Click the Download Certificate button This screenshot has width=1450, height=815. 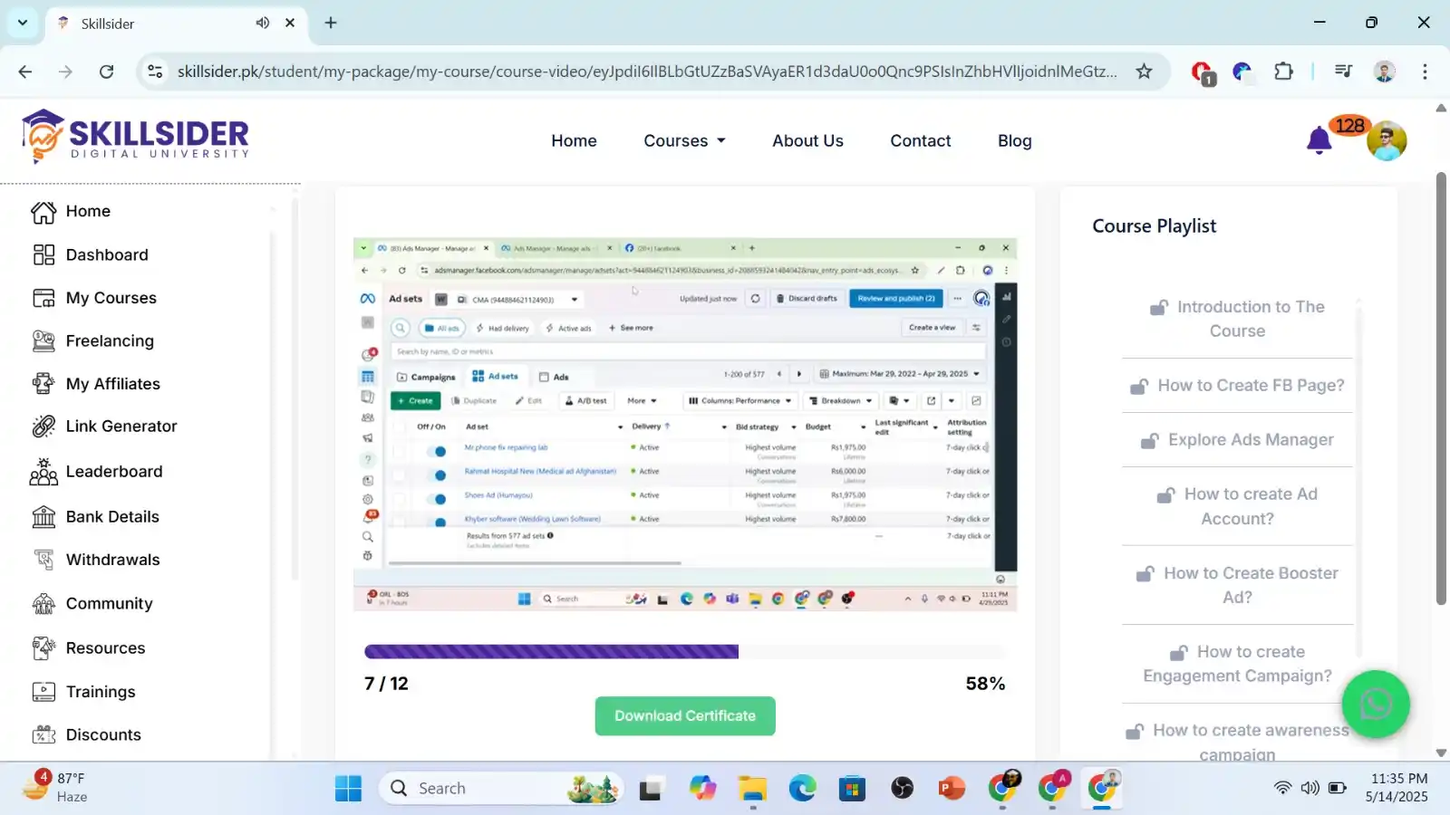(x=685, y=715)
